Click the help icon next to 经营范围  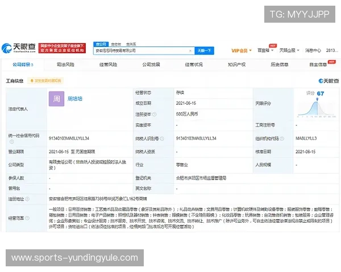click(27, 218)
